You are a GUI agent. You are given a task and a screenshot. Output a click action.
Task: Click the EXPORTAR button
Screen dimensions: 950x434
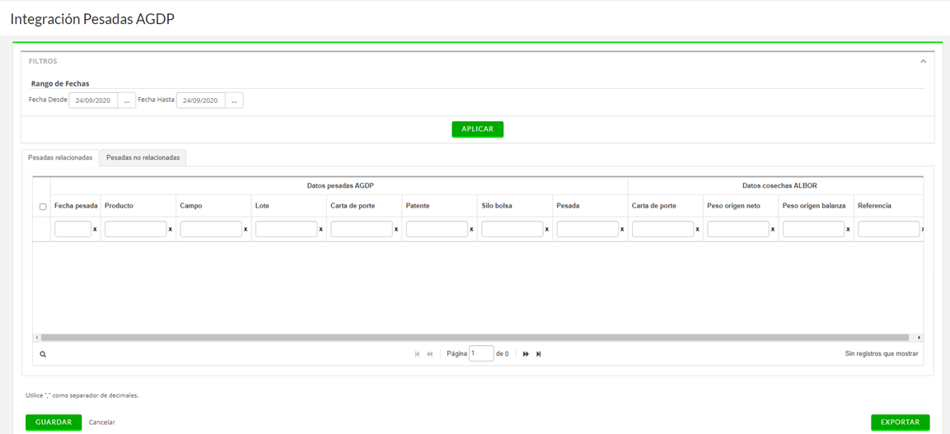[901, 422]
